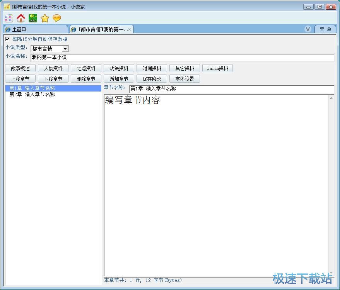
Task: Open the 菜单 menu button
Action: point(325,29)
